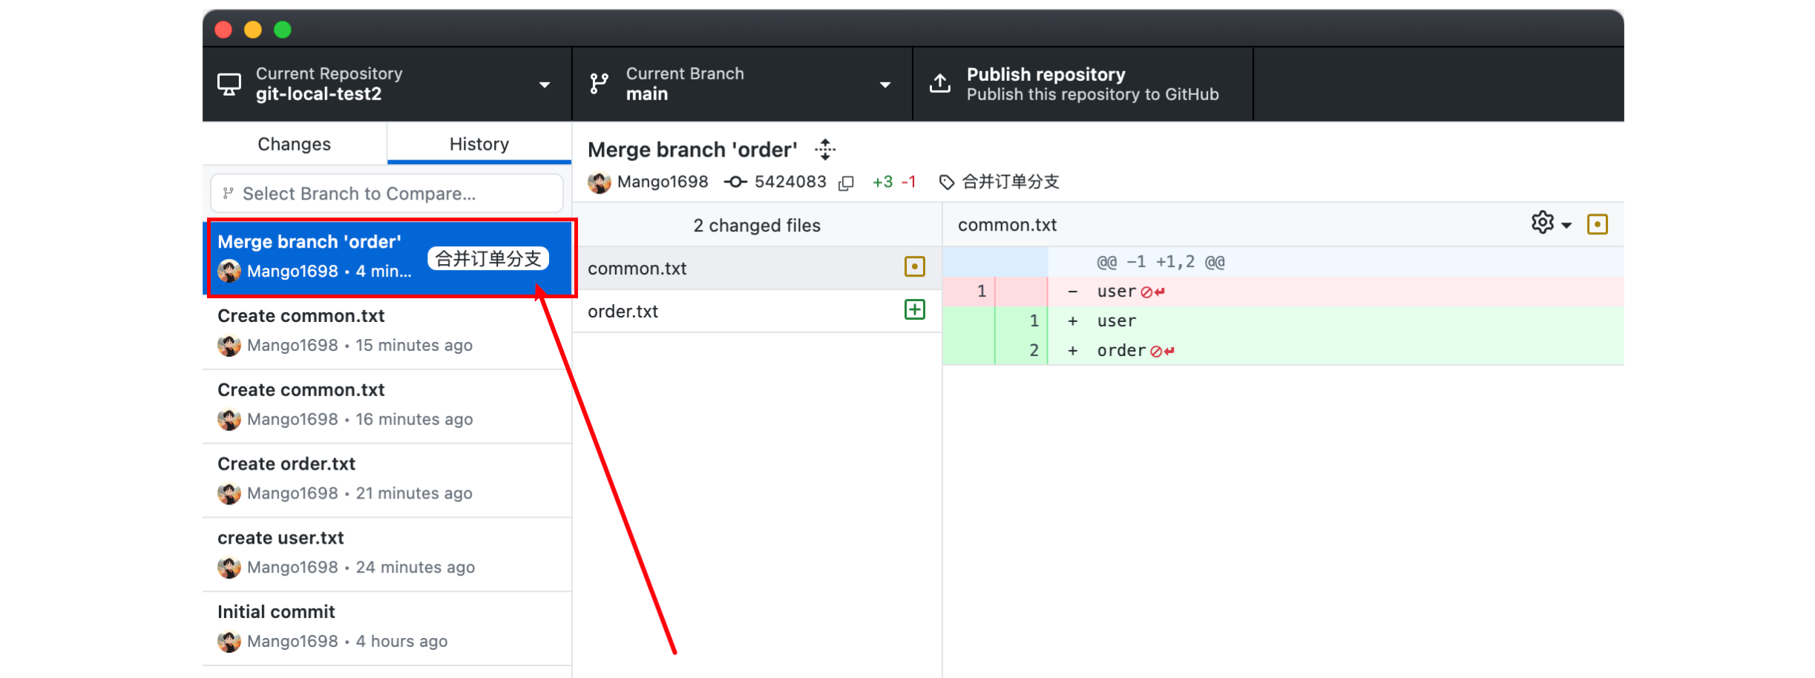1815x678 pixels.
Task: Click the added status icon beside order.txt
Action: click(x=914, y=310)
